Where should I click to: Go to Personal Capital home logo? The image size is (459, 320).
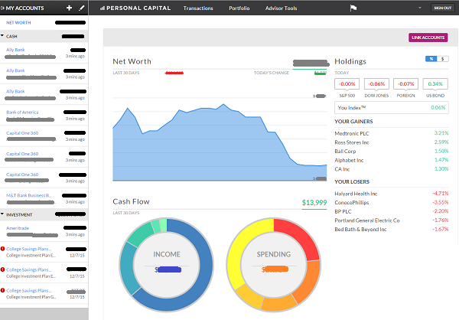pos(135,8)
